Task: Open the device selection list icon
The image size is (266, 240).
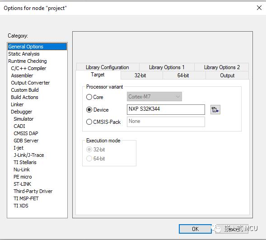Action: point(215,110)
